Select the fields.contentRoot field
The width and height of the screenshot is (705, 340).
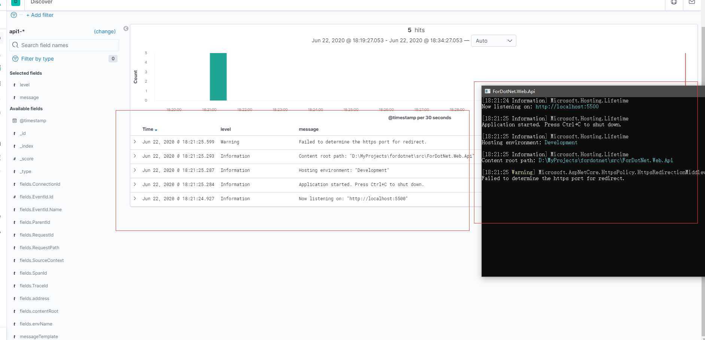[39, 311]
